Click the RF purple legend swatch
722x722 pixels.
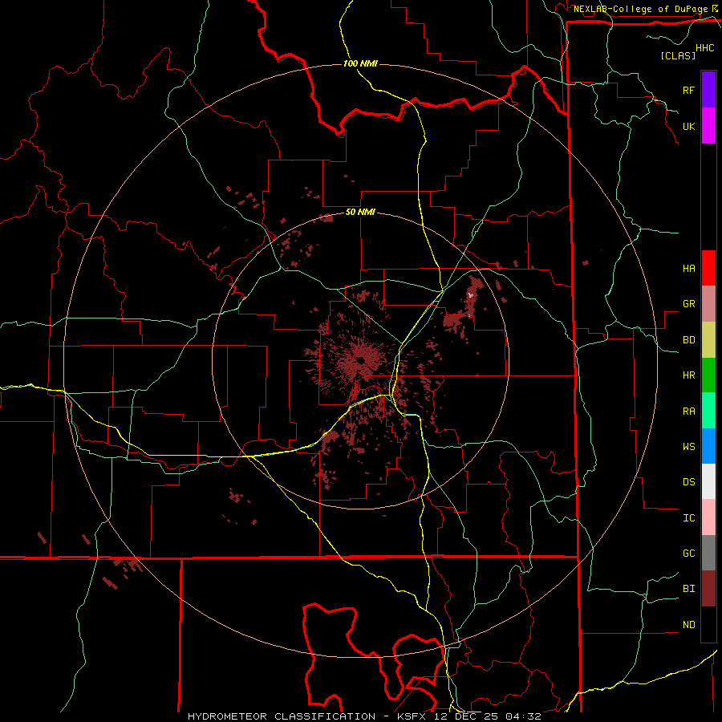(708, 90)
